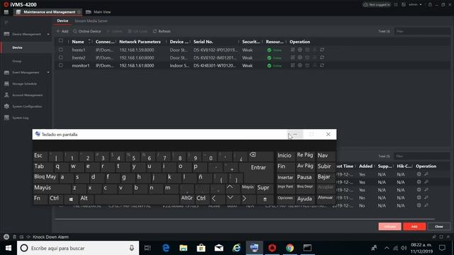Click refresh icon in monitor1 row
The width and height of the screenshot is (454, 255).
pyautogui.click(x=322, y=65)
